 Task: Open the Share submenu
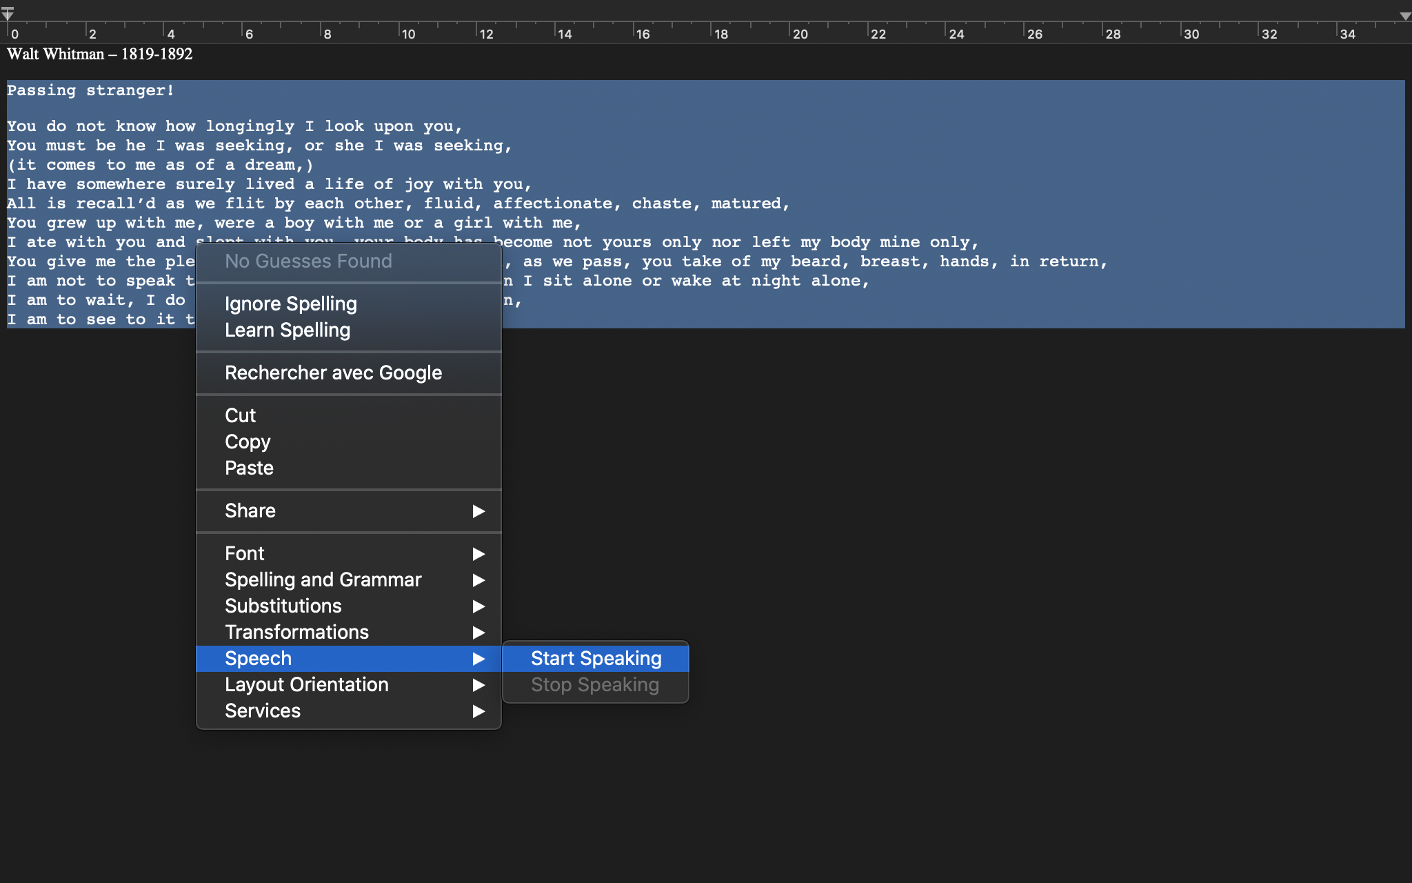tap(348, 510)
